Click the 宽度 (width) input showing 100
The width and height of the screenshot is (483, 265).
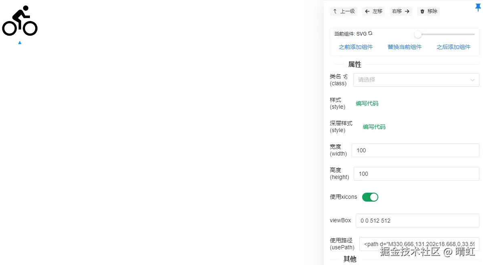[x=416, y=150]
